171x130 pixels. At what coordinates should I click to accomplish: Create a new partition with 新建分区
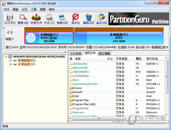tap(62, 19)
